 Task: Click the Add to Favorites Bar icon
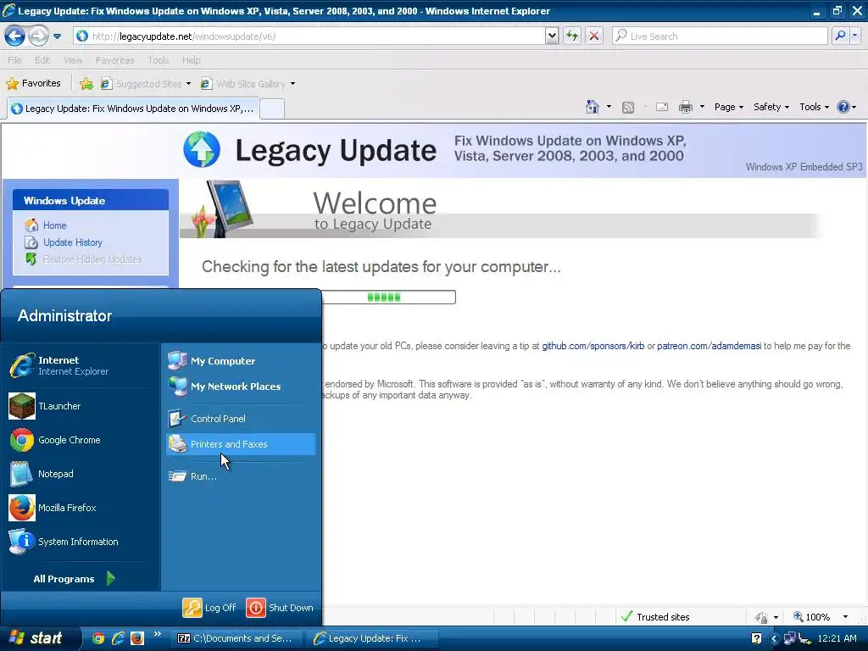pos(86,84)
